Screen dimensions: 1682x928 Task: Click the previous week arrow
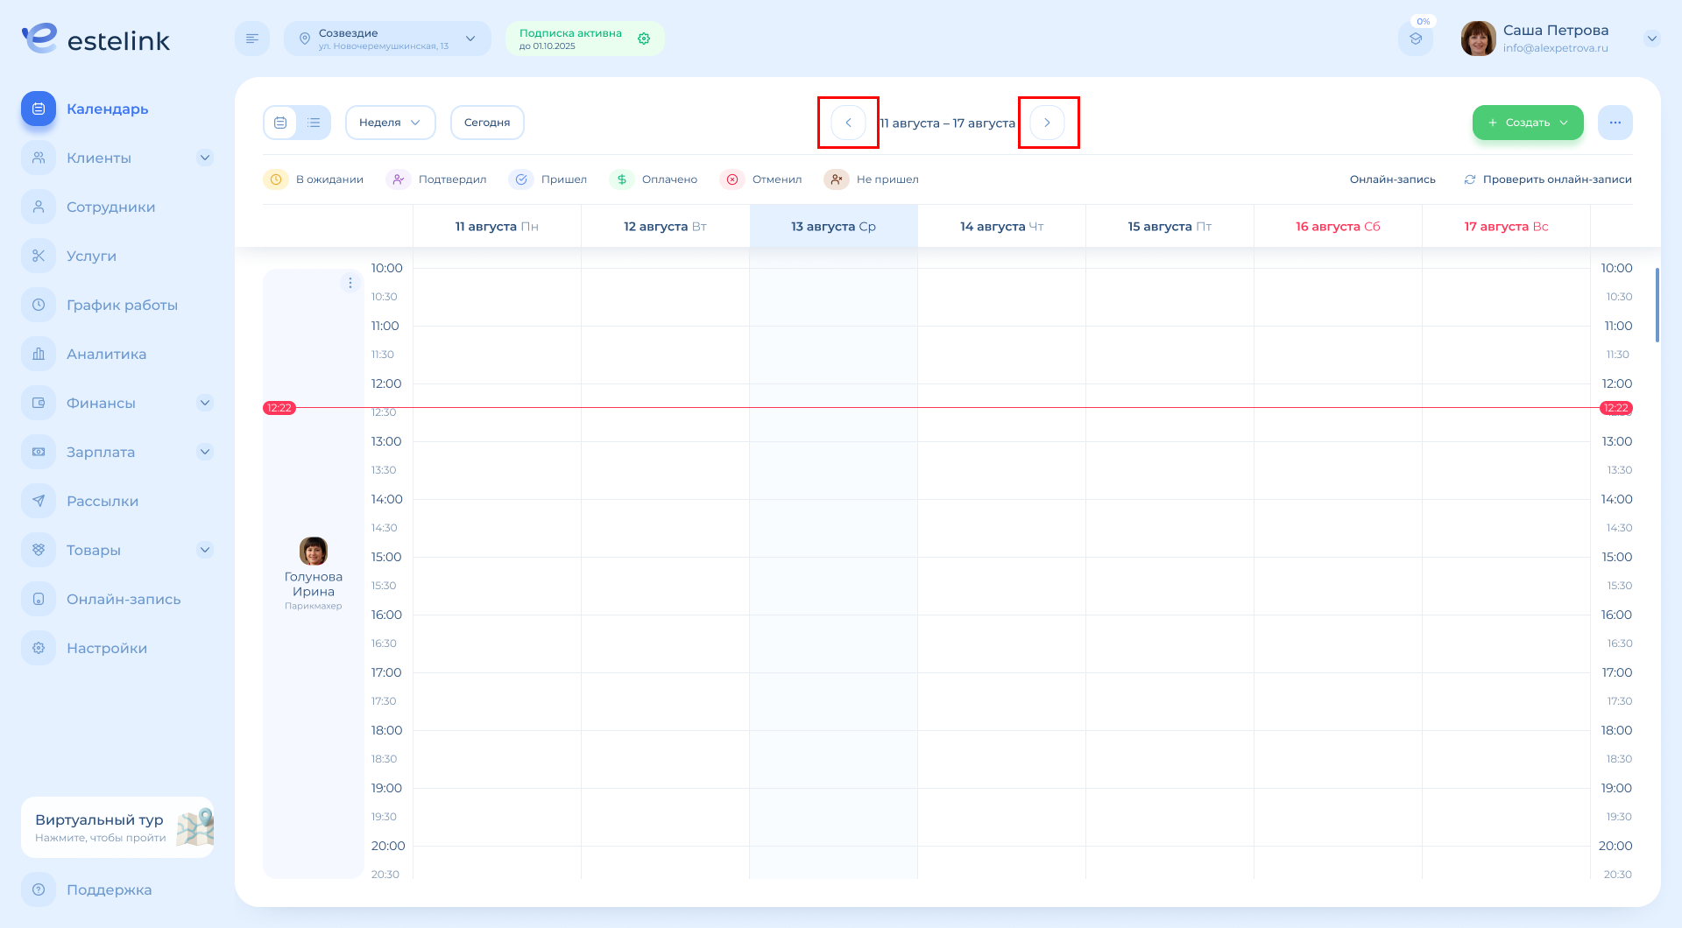tap(848, 123)
